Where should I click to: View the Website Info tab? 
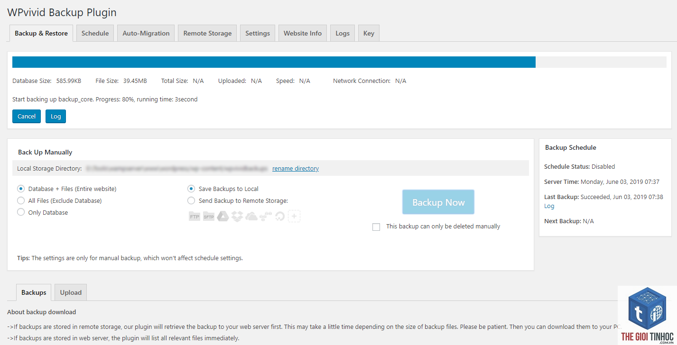click(303, 33)
